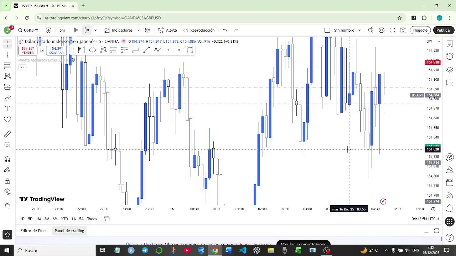Open Indicadores panel
This screenshot has height=256, width=456.
pos(118,30)
